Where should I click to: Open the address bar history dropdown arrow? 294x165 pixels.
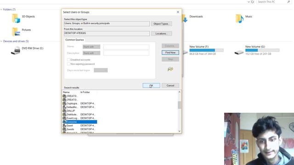point(249,2)
